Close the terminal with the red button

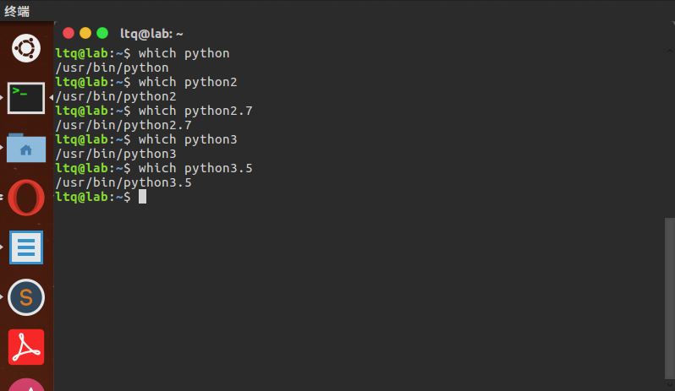coord(69,33)
